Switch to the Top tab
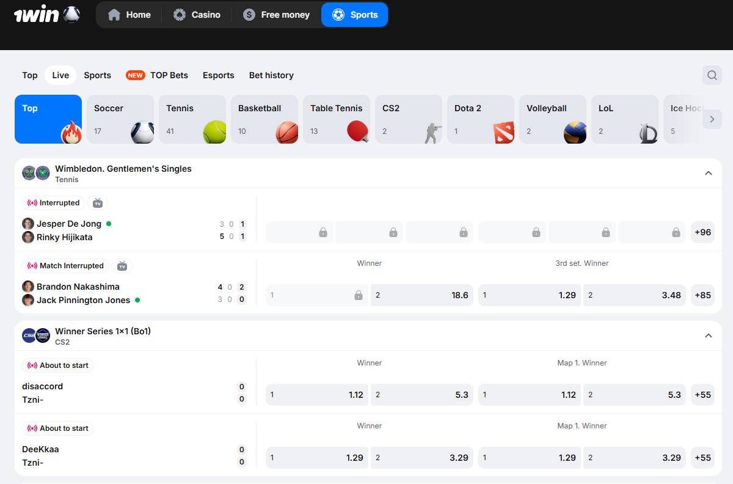733x484 pixels. click(30, 75)
